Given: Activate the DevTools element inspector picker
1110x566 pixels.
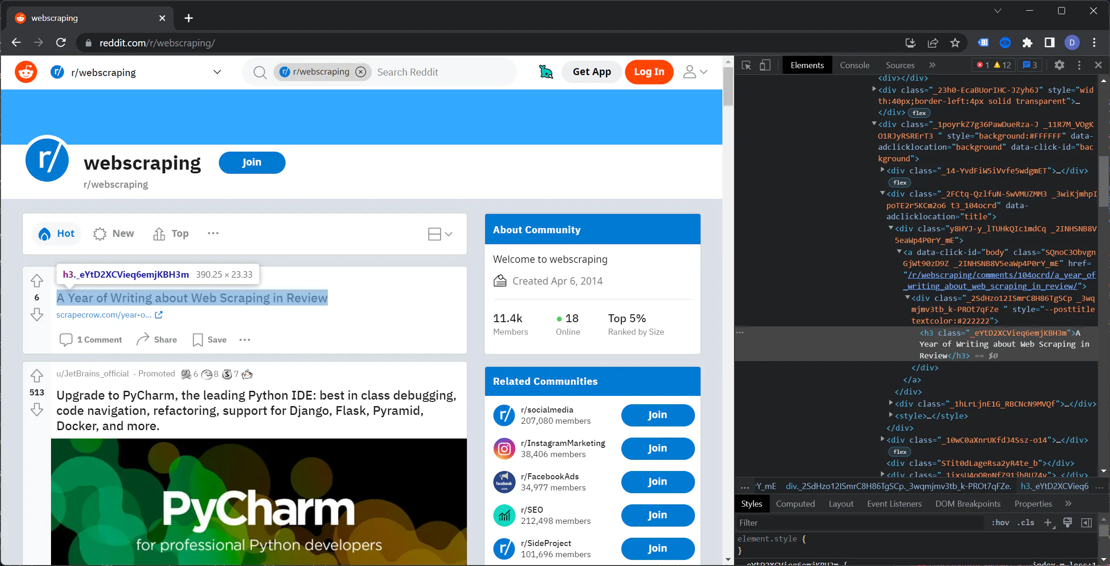Looking at the screenshot, I should pyautogui.click(x=746, y=65).
